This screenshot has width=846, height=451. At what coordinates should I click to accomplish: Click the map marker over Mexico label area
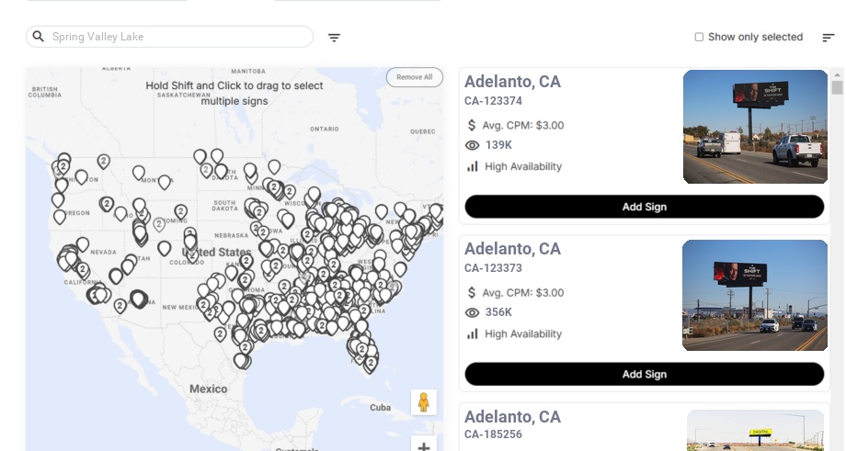tap(241, 360)
